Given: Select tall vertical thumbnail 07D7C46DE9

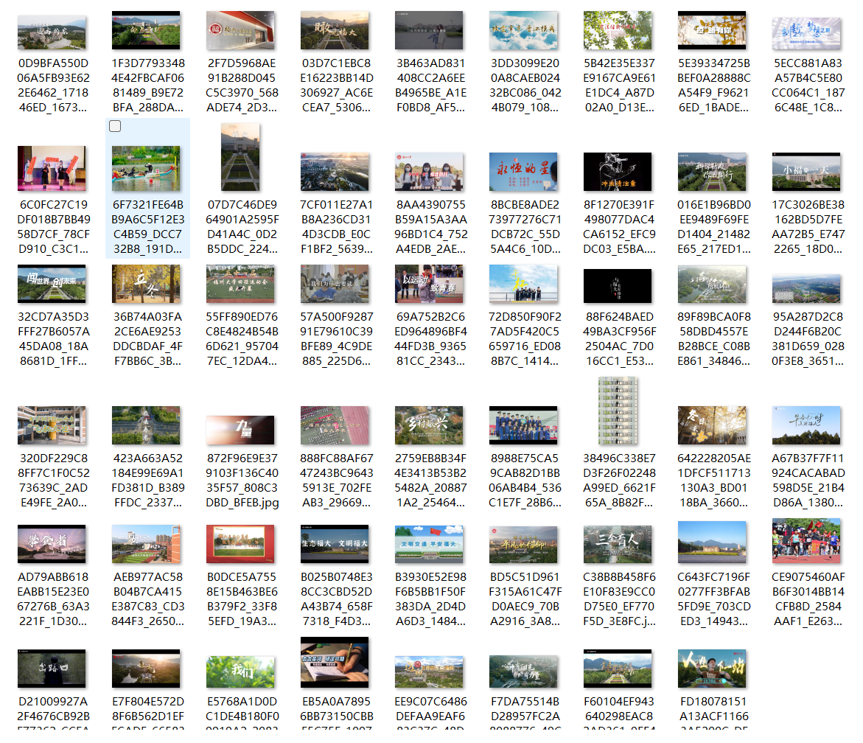Looking at the screenshot, I should (240, 158).
